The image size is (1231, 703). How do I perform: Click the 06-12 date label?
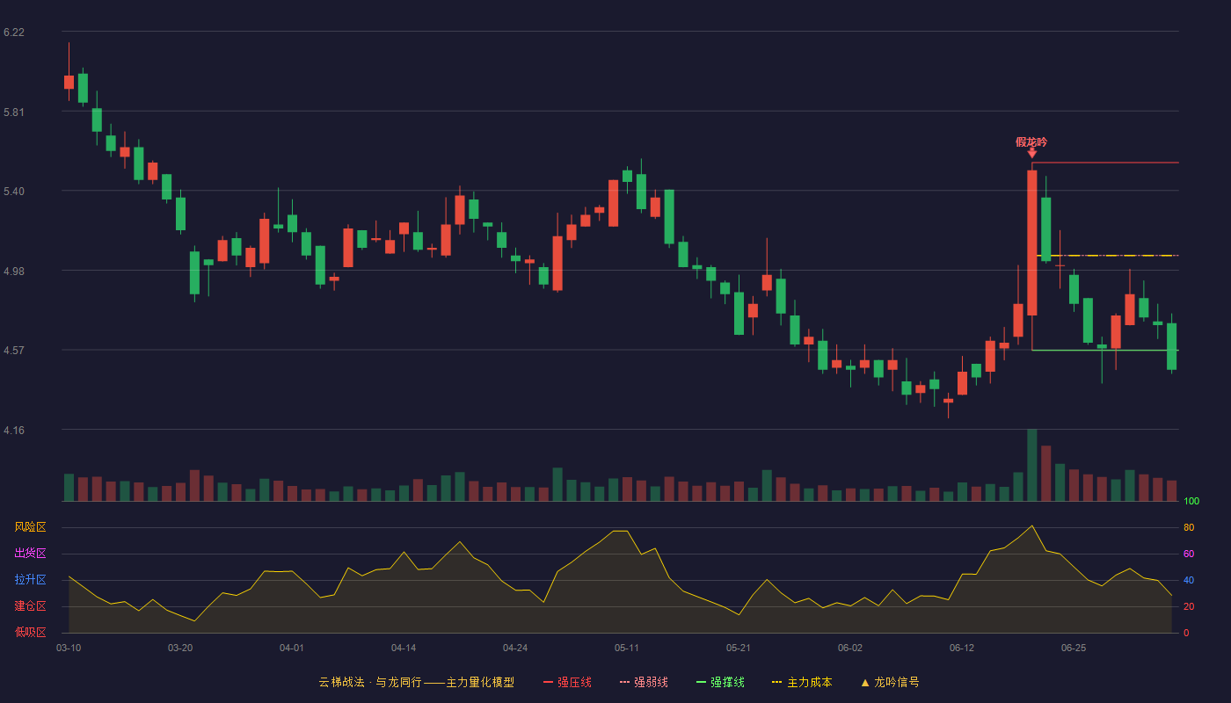coord(962,648)
